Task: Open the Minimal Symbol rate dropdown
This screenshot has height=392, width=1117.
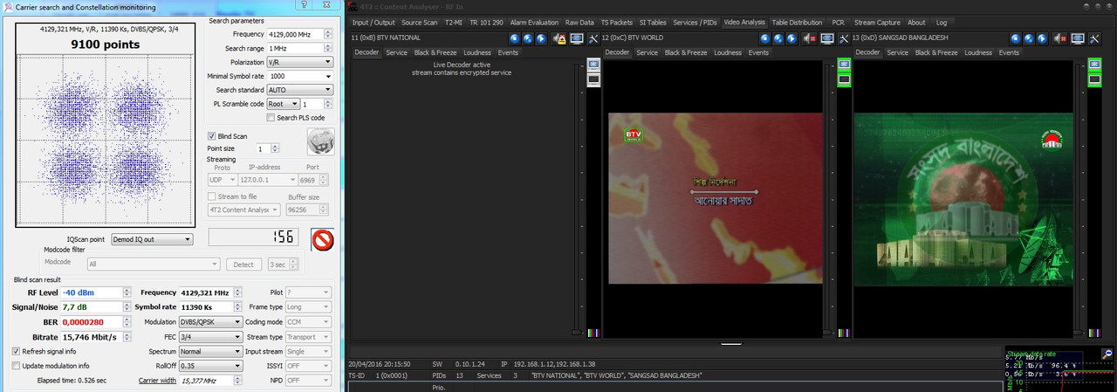Action: (x=299, y=76)
